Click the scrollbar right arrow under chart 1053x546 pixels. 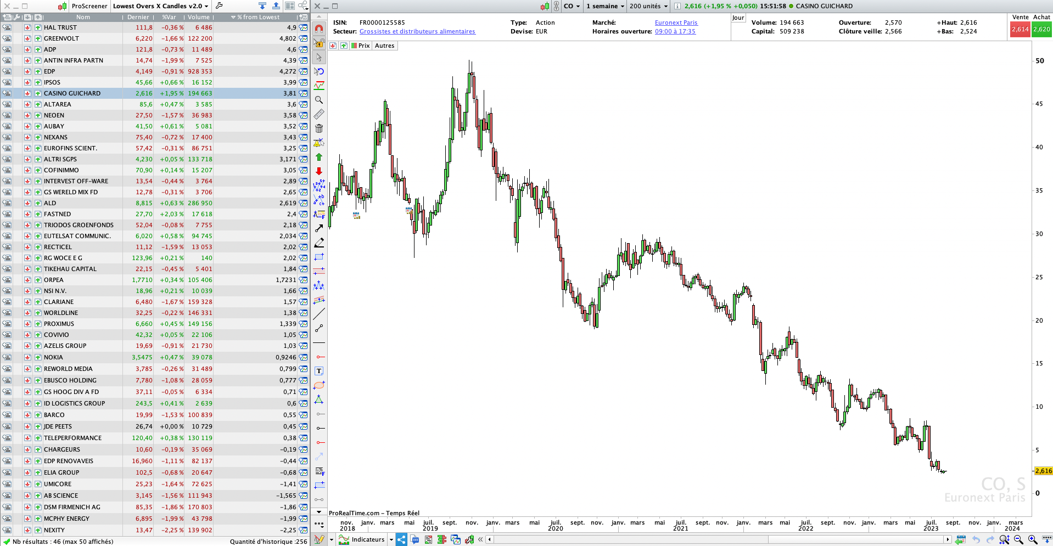click(947, 539)
